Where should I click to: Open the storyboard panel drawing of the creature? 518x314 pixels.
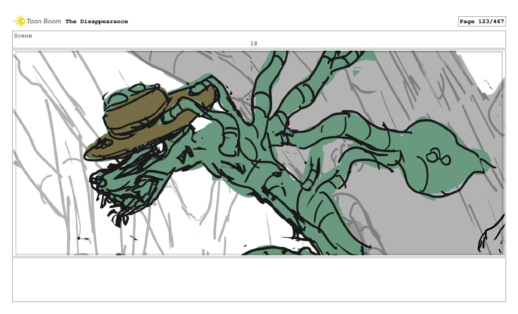259,153
